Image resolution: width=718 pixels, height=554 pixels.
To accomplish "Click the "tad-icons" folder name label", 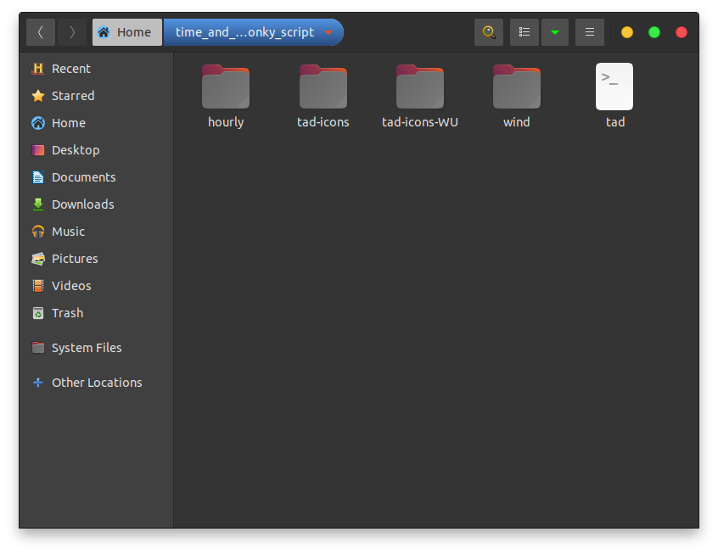I will pyautogui.click(x=323, y=122).
